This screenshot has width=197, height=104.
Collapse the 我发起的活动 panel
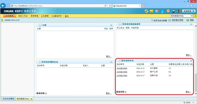point(120,61)
